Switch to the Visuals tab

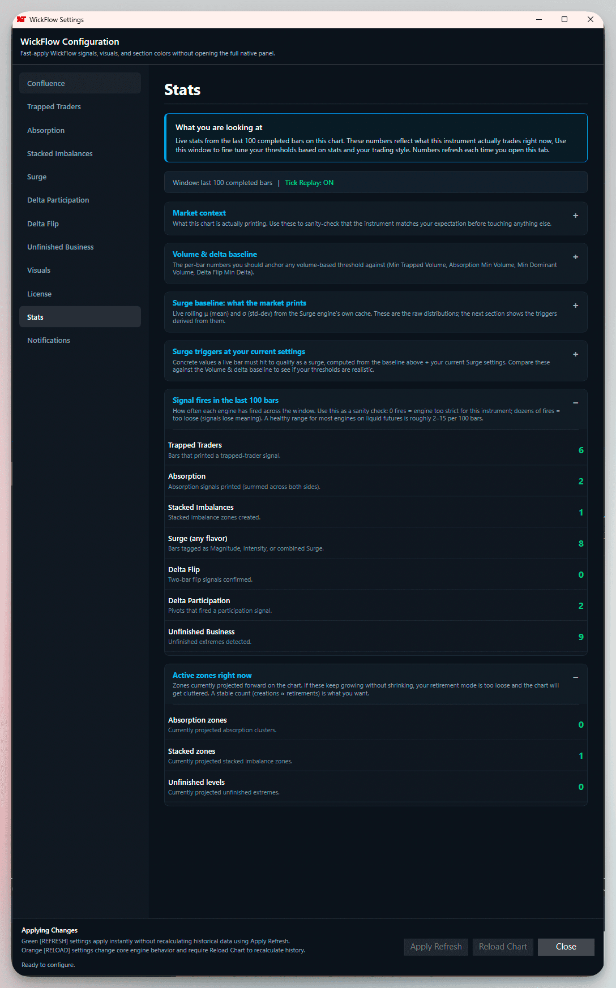[80, 270]
